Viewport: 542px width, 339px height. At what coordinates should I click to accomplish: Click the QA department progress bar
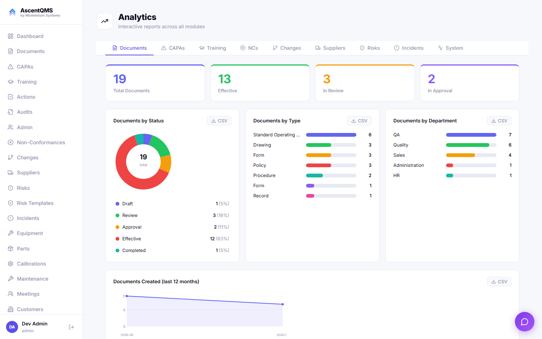pos(471,135)
